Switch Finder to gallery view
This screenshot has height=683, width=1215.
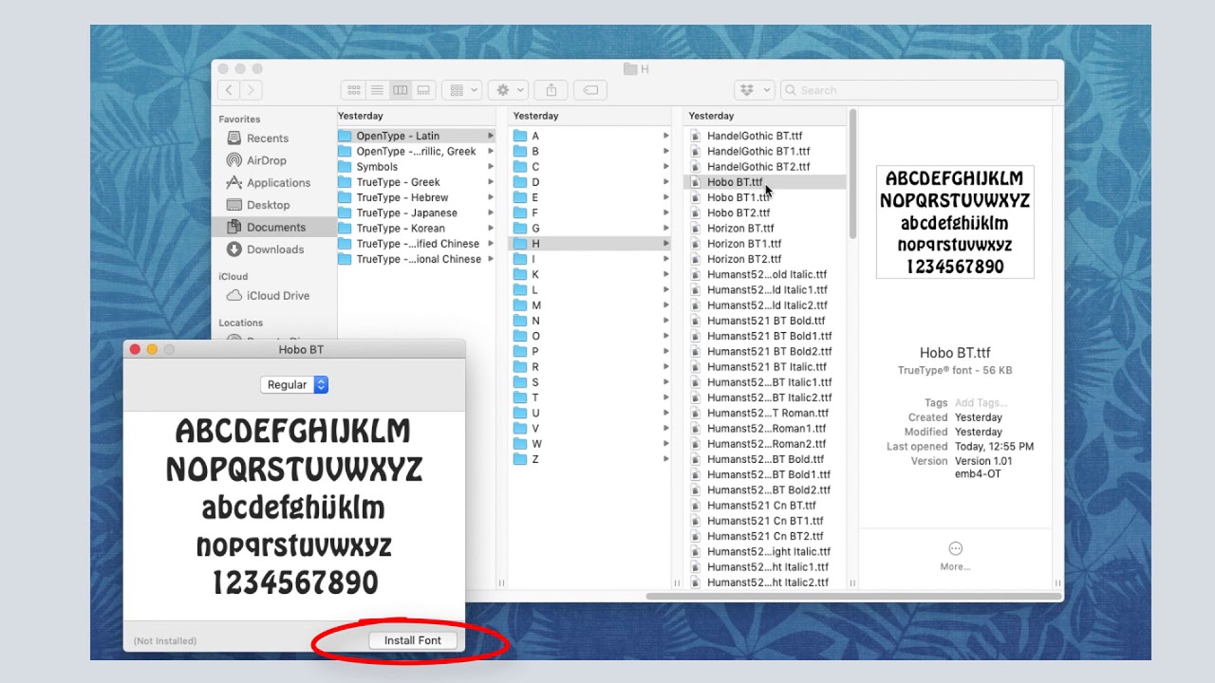click(423, 90)
